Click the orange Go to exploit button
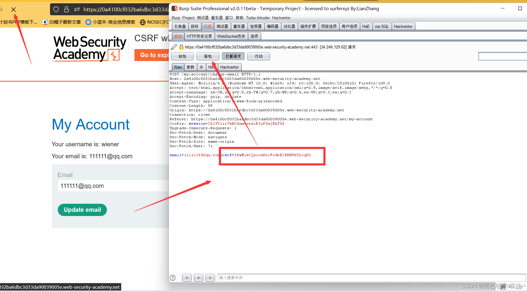 coord(152,55)
